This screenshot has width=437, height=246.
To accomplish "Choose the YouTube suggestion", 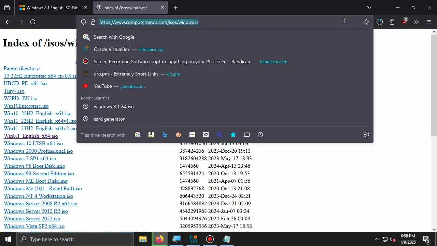I will [x=225, y=86].
